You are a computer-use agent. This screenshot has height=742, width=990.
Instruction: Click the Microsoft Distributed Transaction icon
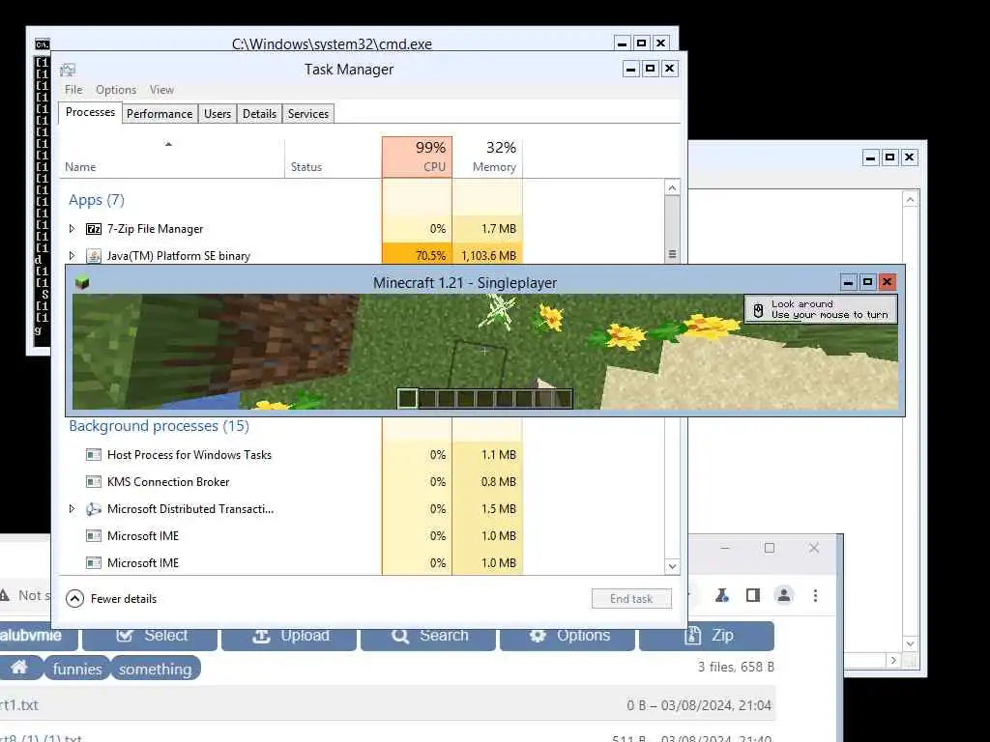pos(94,509)
